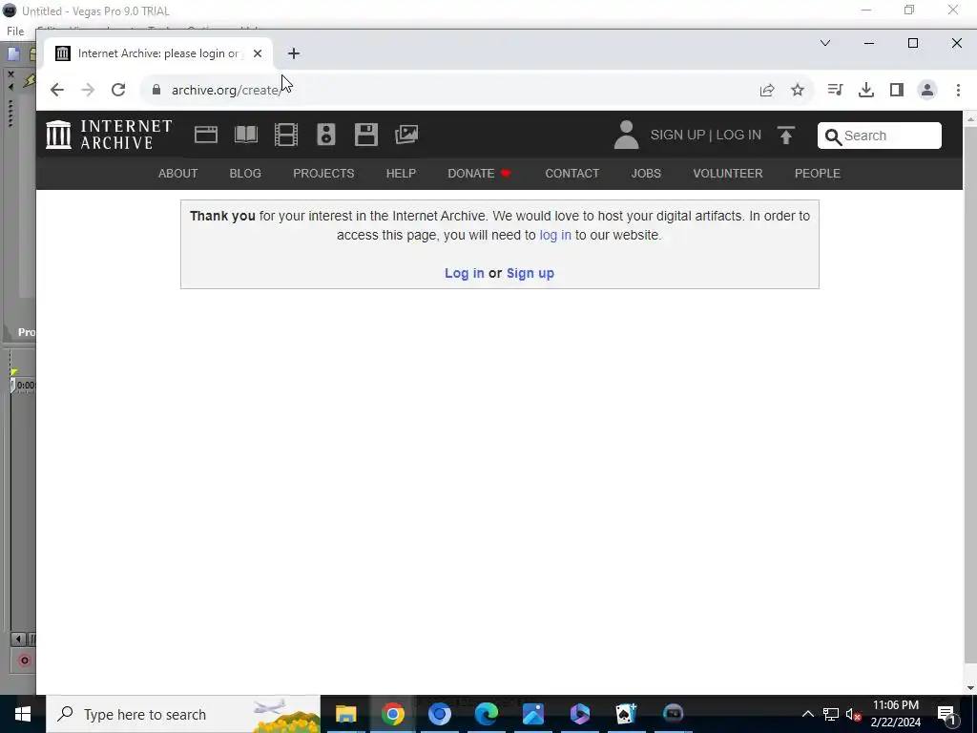Open the Audio speaker icon
Image resolution: width=977 pixels, height=733 pixels.
coord(326,135)
